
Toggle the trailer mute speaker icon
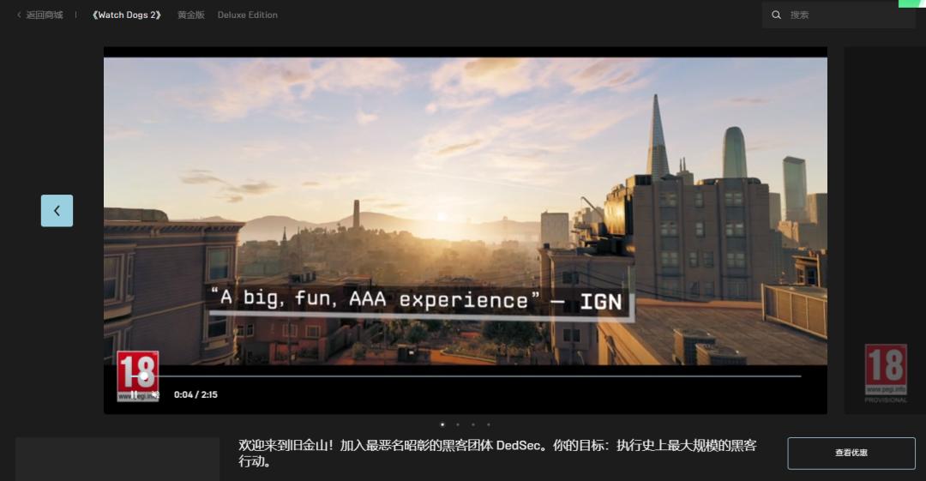(154, 394)
